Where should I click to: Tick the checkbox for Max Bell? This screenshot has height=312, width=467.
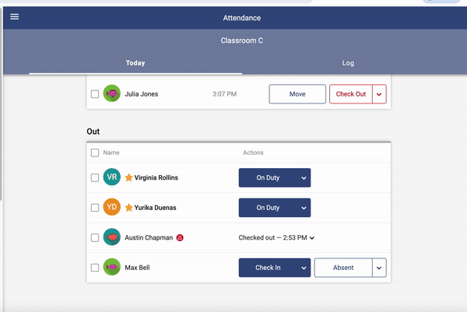[x=95, y=268]
